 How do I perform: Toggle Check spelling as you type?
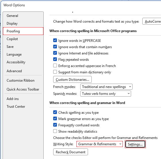point(55,112)
